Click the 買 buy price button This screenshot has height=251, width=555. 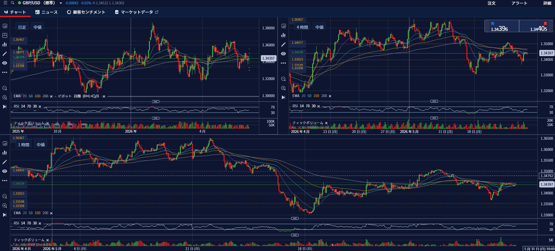pyautogui.click(x=536, y=26)
